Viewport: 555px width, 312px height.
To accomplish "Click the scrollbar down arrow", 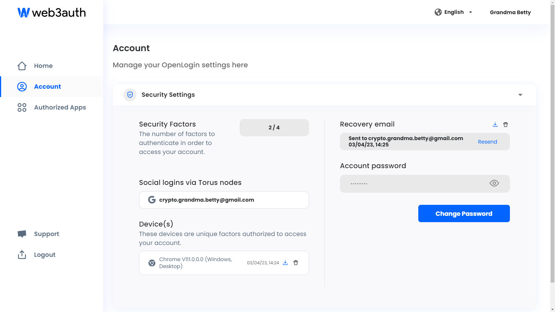I will [x=552, y=309].
